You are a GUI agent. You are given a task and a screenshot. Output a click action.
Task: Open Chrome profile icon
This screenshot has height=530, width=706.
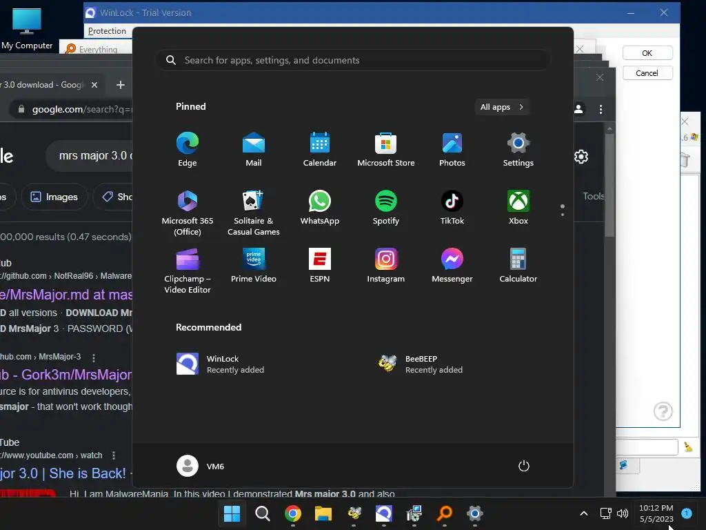[x=578, y=109]
